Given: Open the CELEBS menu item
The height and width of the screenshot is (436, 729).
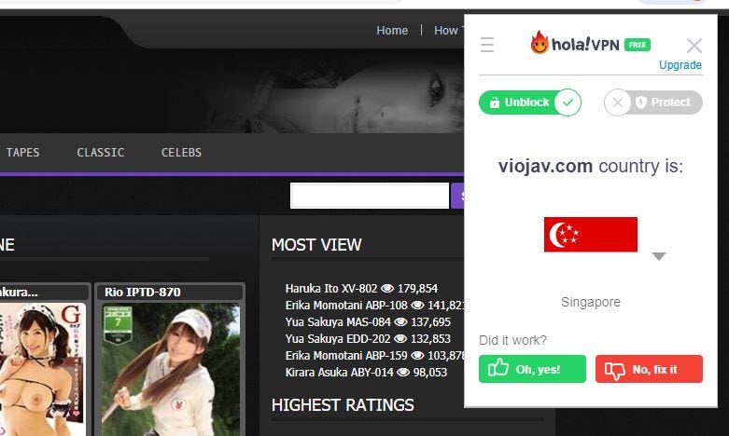Looking at the screenshot, I should (181, 152).
